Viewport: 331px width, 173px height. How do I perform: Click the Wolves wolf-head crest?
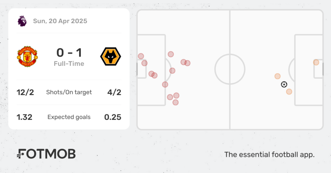[x=111, y=56]
